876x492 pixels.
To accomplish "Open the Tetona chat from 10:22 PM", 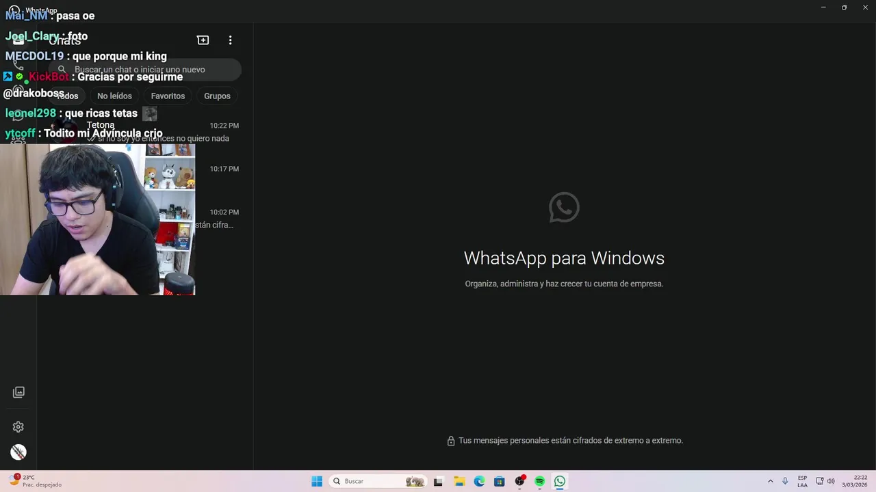I will (x=145, y=132).
